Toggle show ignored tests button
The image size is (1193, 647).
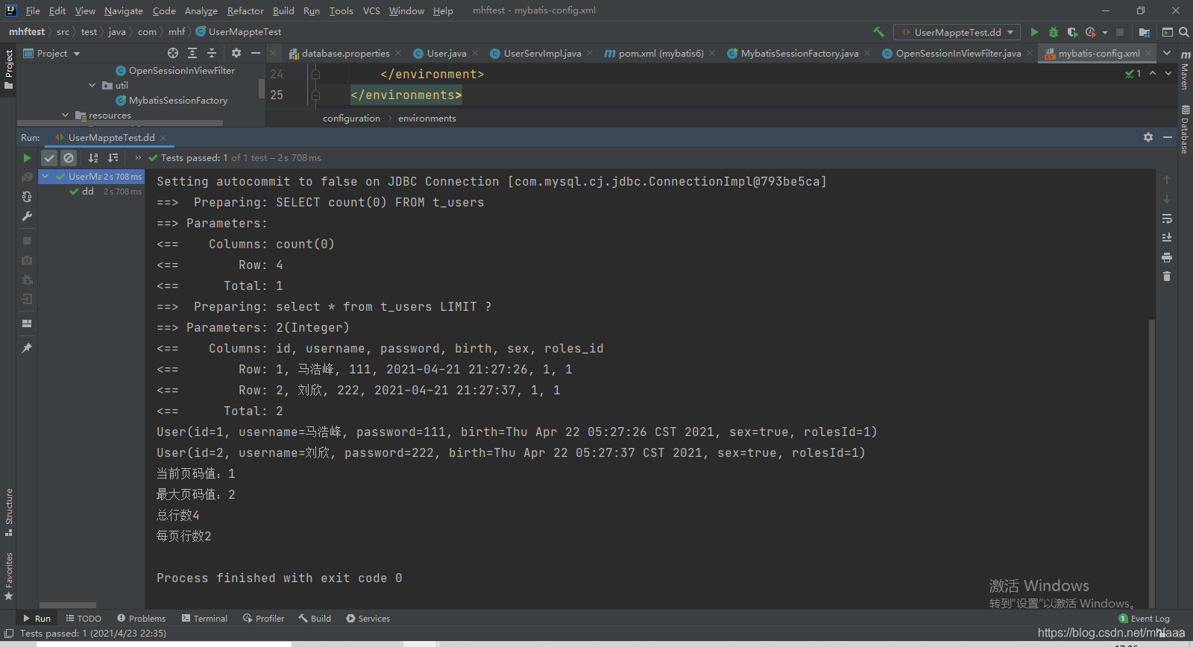coord(69,158)
